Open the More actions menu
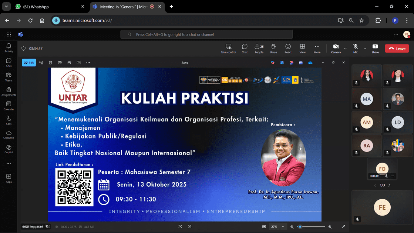The image size is (414, 233). [x=317, y=48]
